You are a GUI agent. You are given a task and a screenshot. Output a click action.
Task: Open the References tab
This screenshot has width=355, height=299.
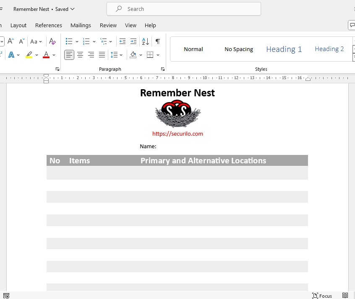(x=48, y=25)
